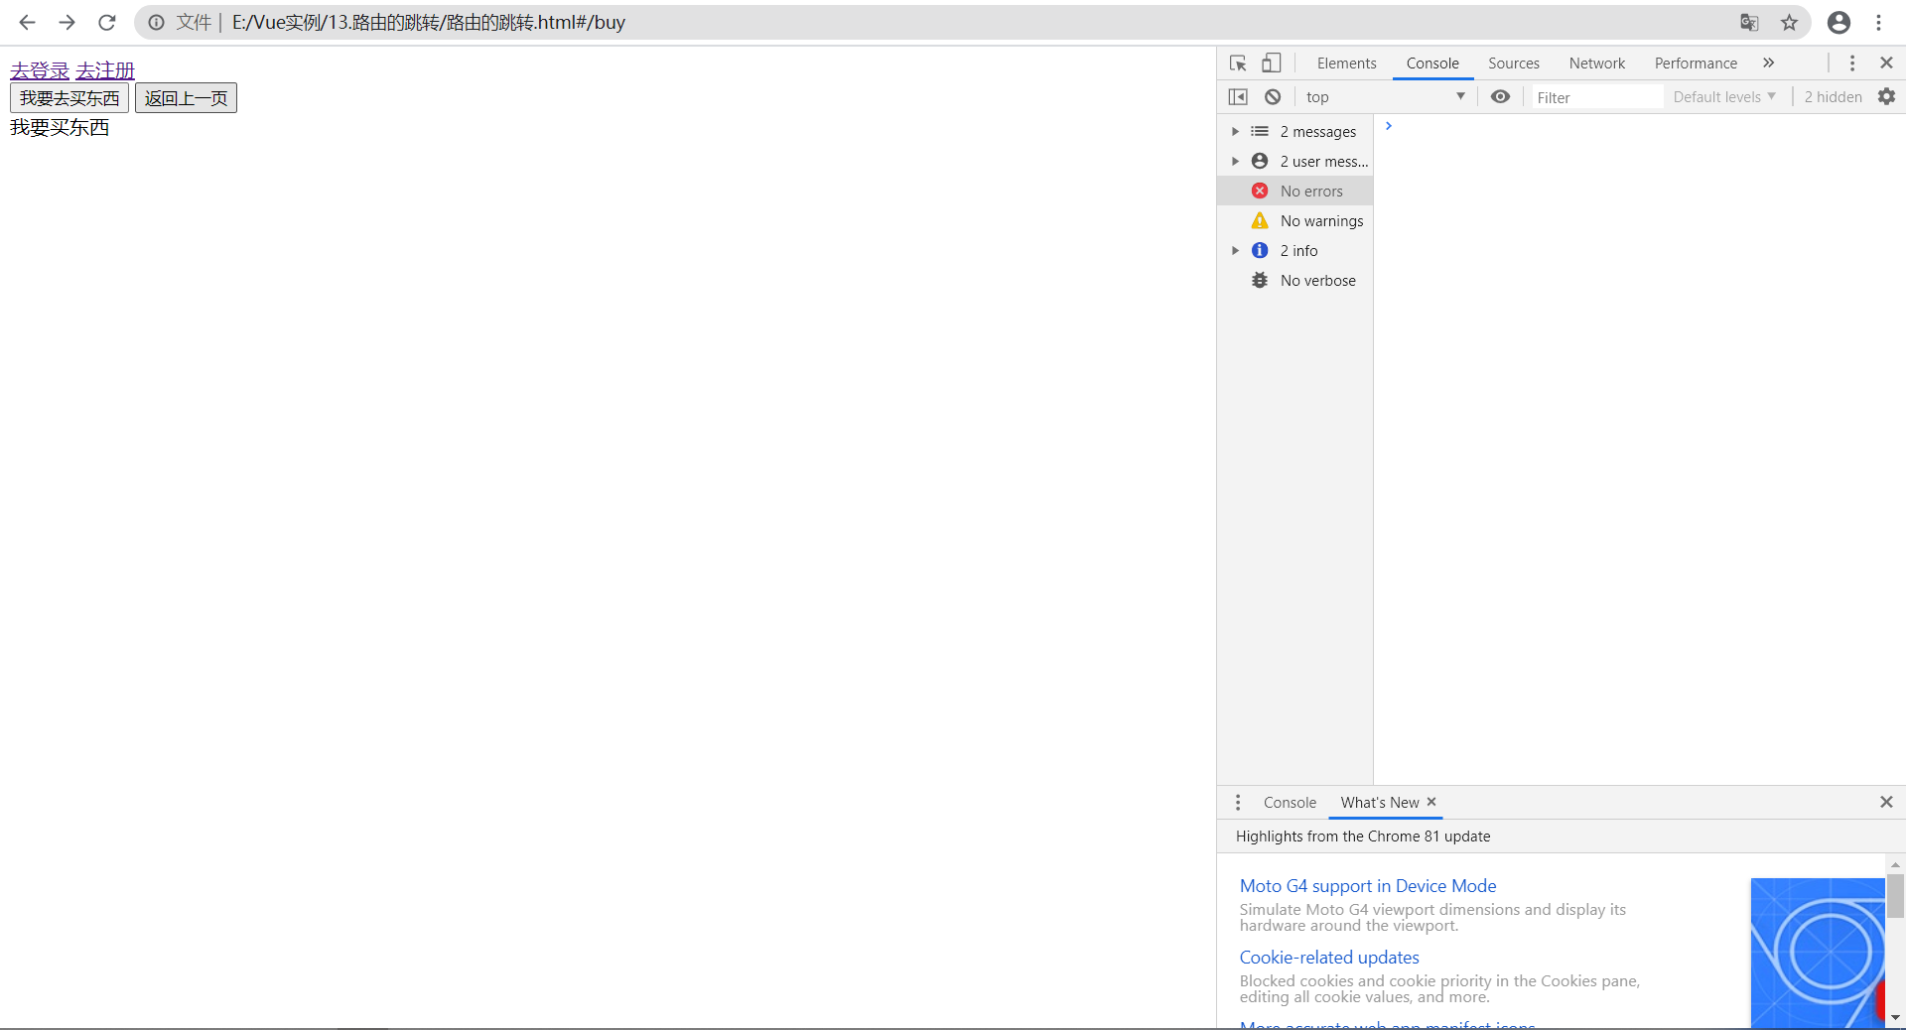Open Cookie-related updates link

tap(1329, 958)
